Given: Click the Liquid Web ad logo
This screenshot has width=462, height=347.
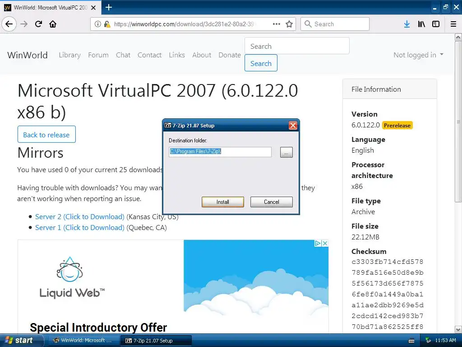Looking at the screenshot, I should [x=71, y=277].
